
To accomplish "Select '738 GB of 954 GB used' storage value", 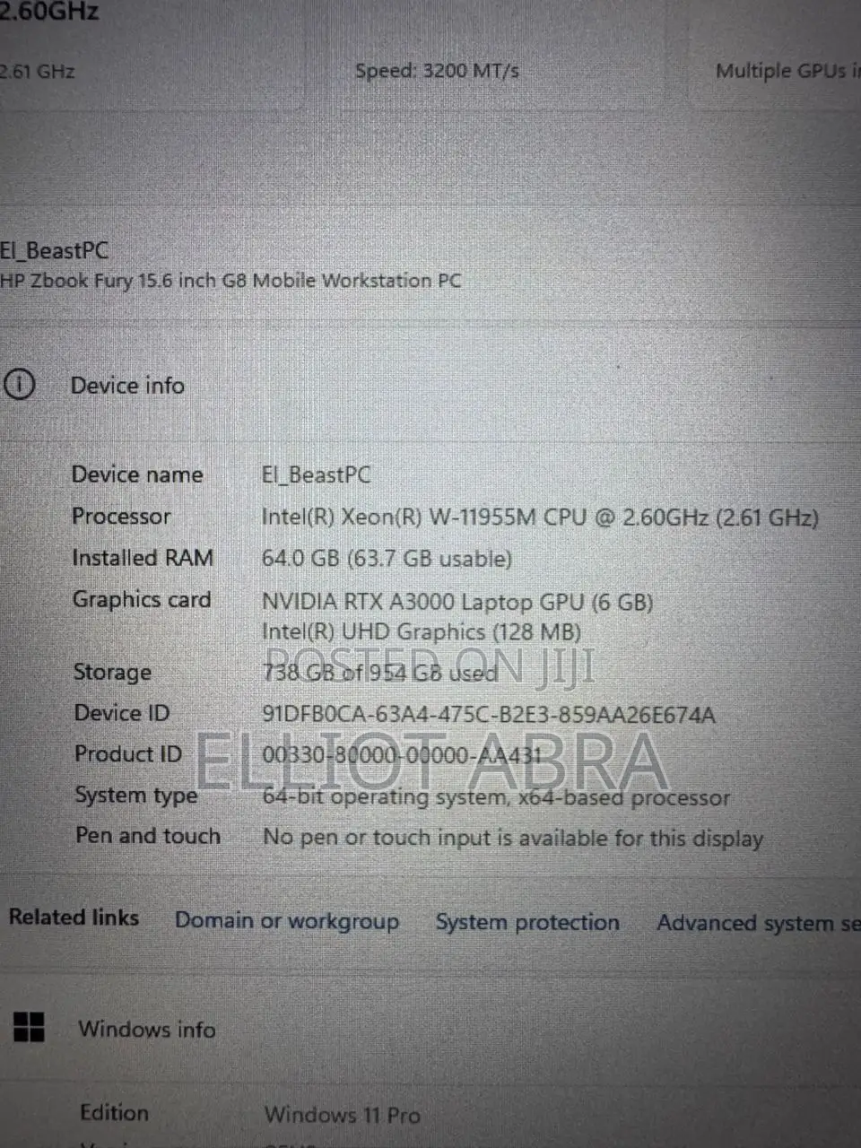I will click(380, 673).
